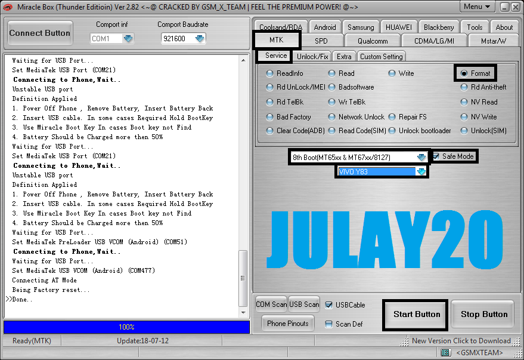
Task: Open the 8th Boot MT65xx boot type dropdown
Action: coord(421,157)
